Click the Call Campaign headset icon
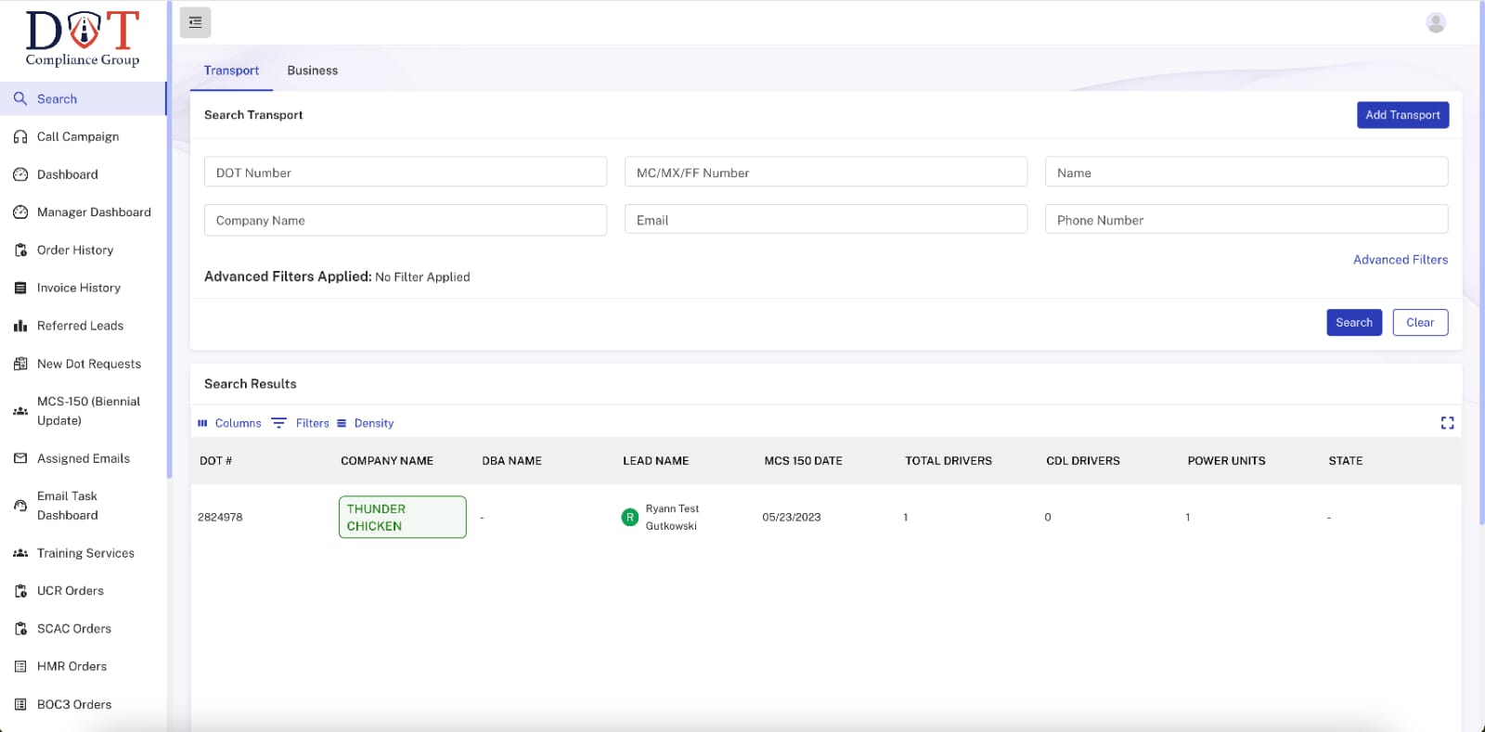1485x732 pixels. click(20, 137)
